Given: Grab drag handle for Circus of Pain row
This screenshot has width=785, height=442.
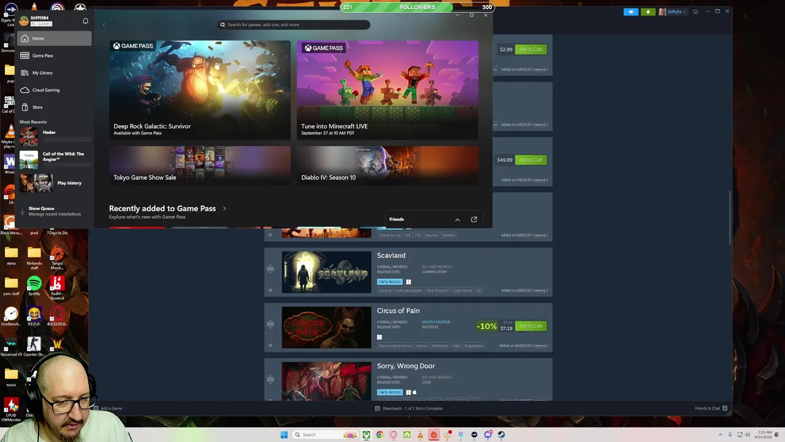Looking at the screenshot, I should tap(270, 324).
